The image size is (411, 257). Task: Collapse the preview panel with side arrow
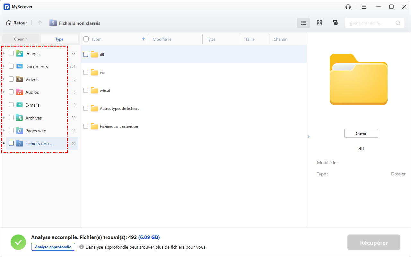pyautogui.click(x=308, y=137)
